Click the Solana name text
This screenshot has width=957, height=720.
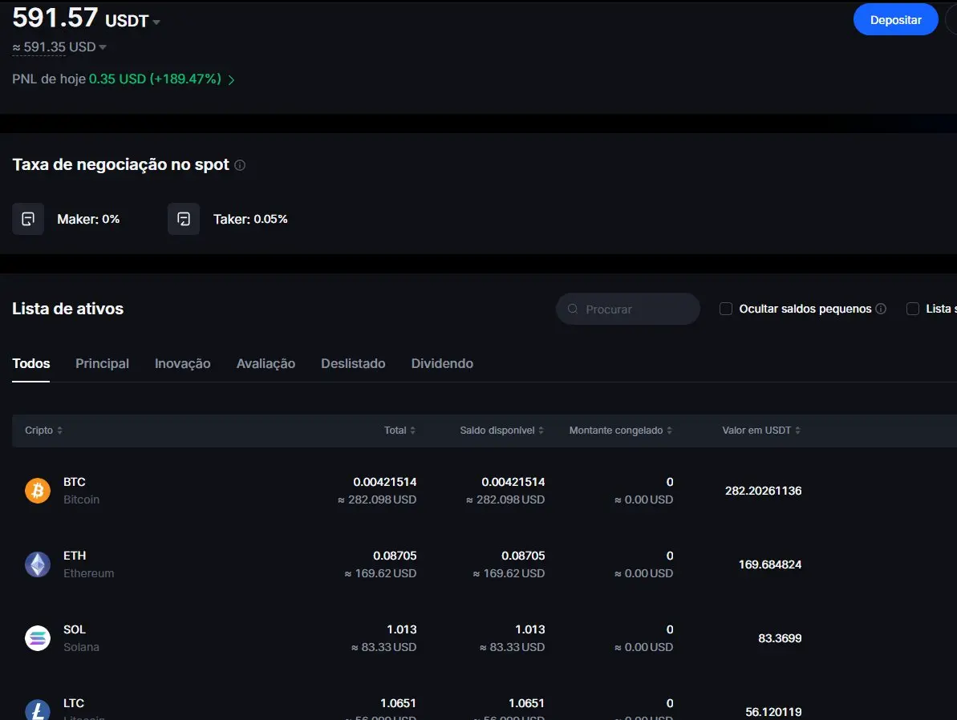[81, 647]
